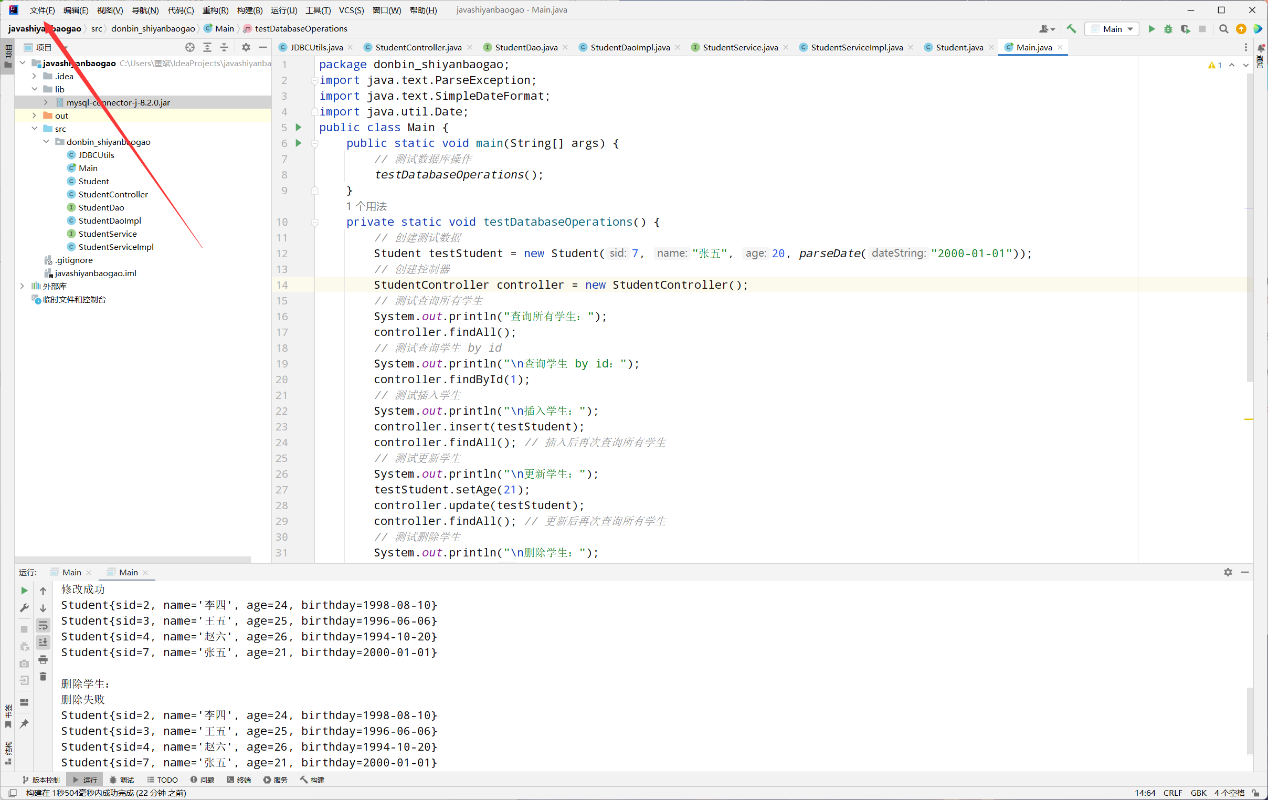Toggle soft-wrap in run console
The height and width of the screenshot is (800, 1268).
coord(43,626)
